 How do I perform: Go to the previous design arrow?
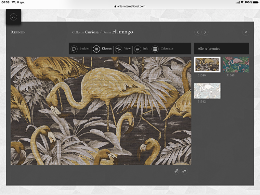tap(198, 32)
